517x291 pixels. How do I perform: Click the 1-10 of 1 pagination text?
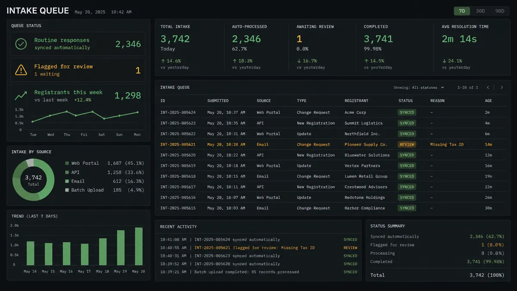tap(467, 88)
